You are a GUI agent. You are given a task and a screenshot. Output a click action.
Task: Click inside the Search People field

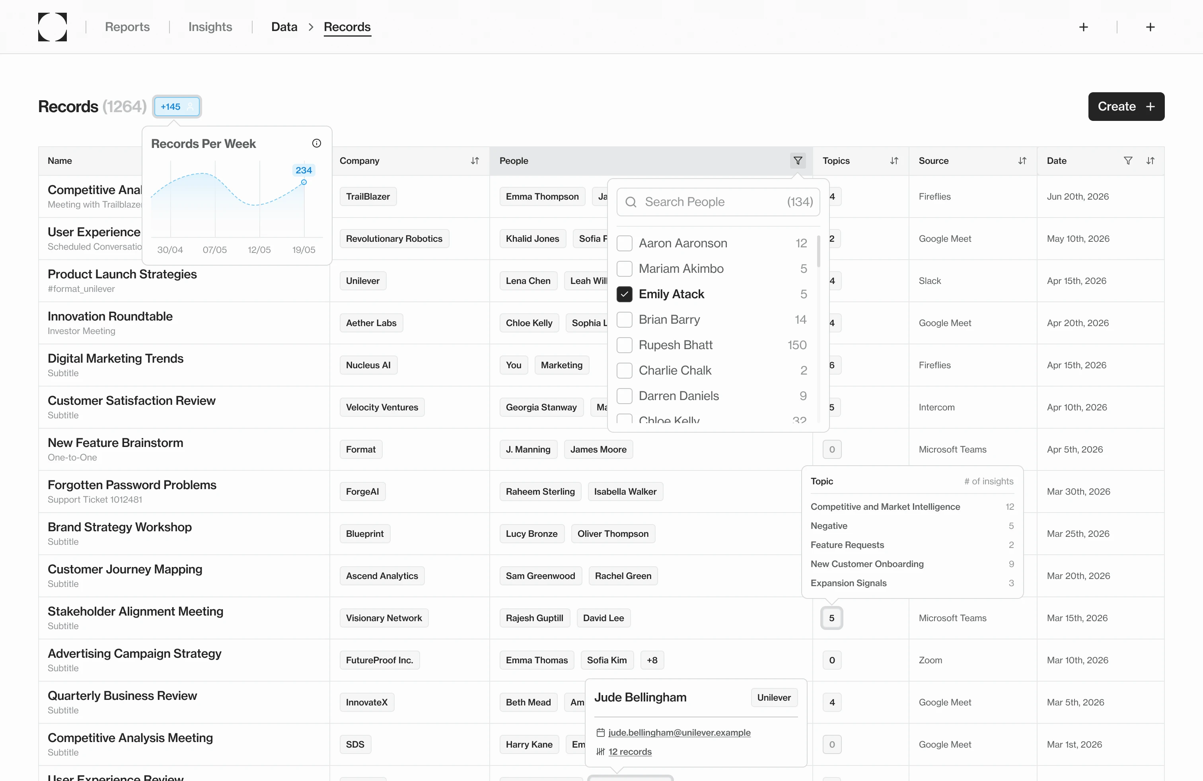(x=718, y=202)
